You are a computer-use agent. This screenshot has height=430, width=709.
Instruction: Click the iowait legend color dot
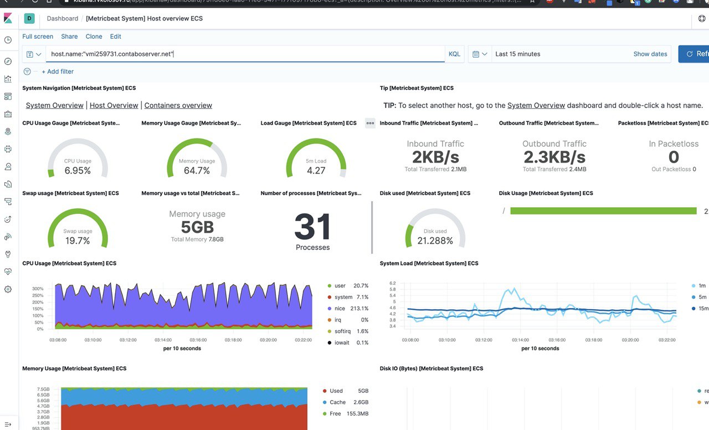click(x=330, y=342)
